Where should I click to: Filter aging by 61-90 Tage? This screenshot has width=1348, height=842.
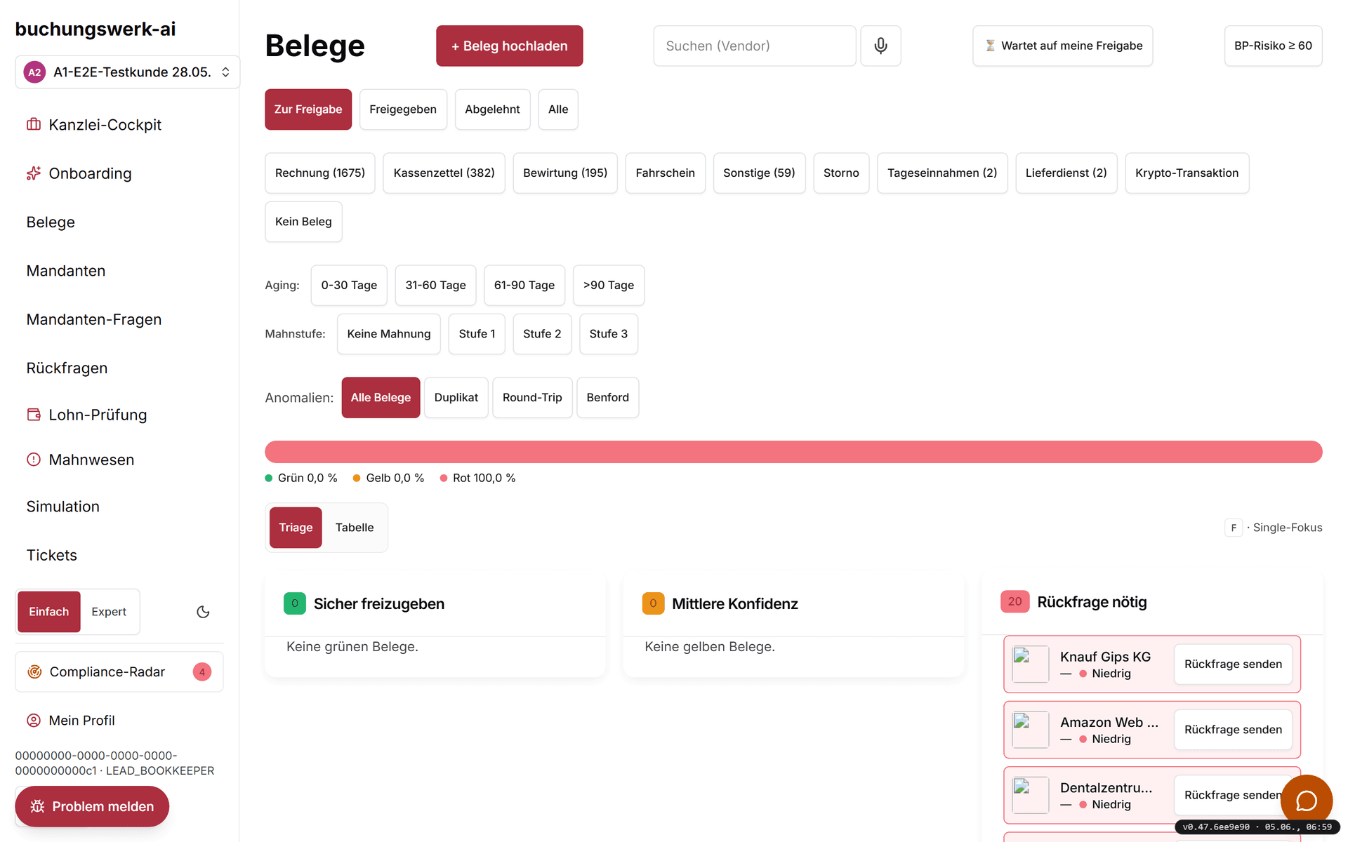524,286
